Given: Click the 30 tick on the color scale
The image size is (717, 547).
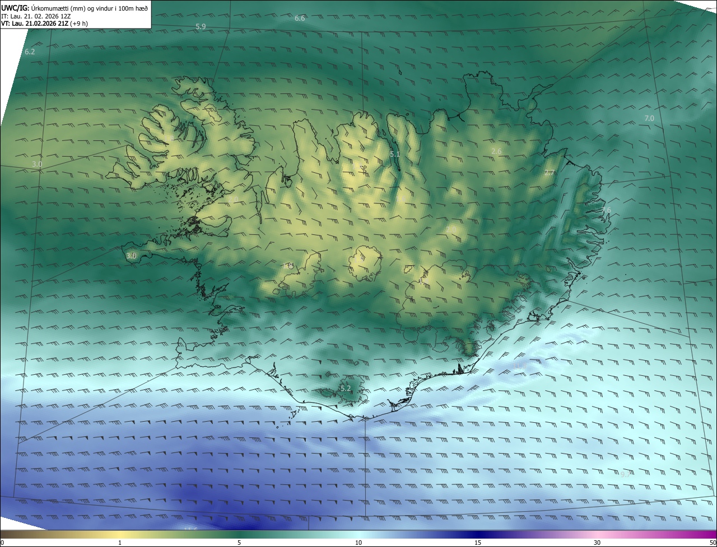Looking at the screenshot, I should 597,543.
